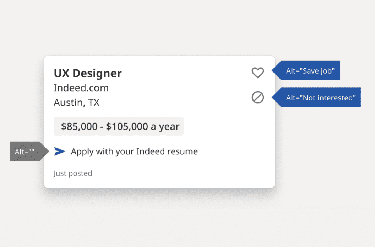Click the word "UX" in job title
The height and width of the screenshot is (247, 375).
(61, 73)
